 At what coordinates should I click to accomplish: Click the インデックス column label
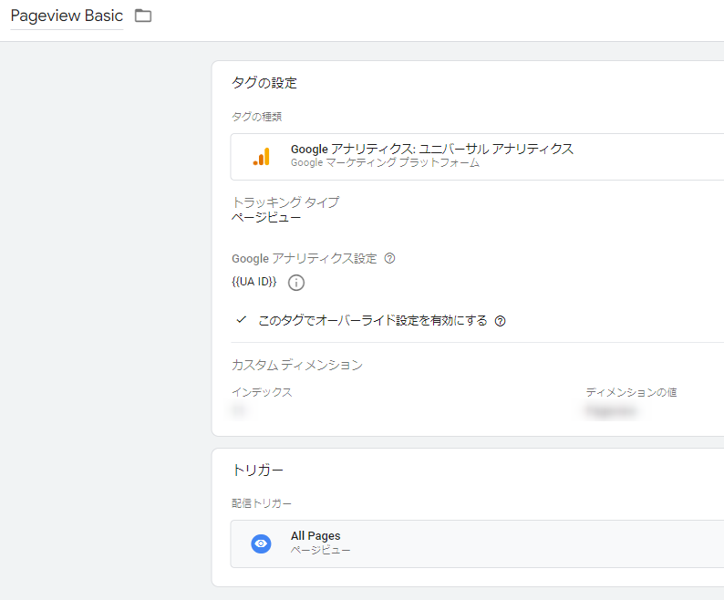click(x=262, y=392)
